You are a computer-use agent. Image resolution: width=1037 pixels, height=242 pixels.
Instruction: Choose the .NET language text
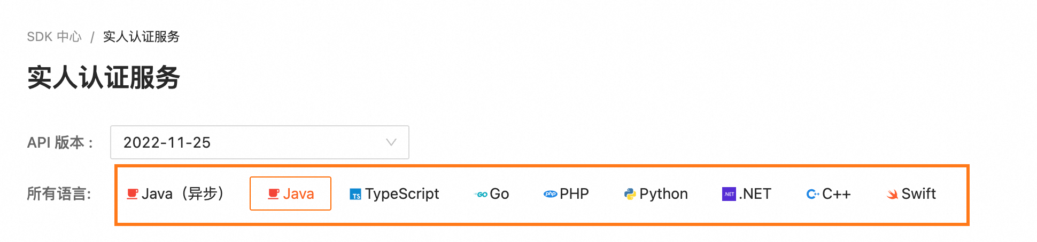[x=755, y=193]
